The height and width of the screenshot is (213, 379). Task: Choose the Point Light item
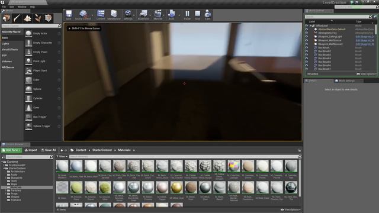(x=43, y=62)
